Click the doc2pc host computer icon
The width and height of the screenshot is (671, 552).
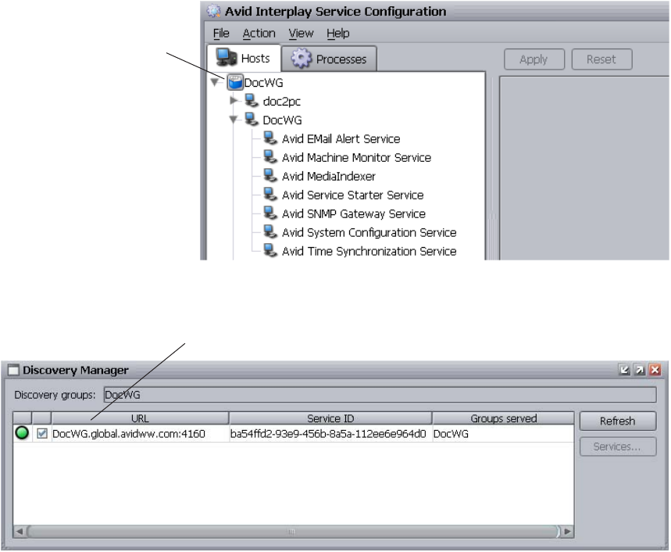(252, 101)
